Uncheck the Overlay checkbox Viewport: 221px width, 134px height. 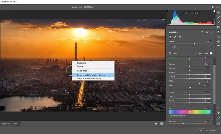pyautogui.click(x=170, y=53)
